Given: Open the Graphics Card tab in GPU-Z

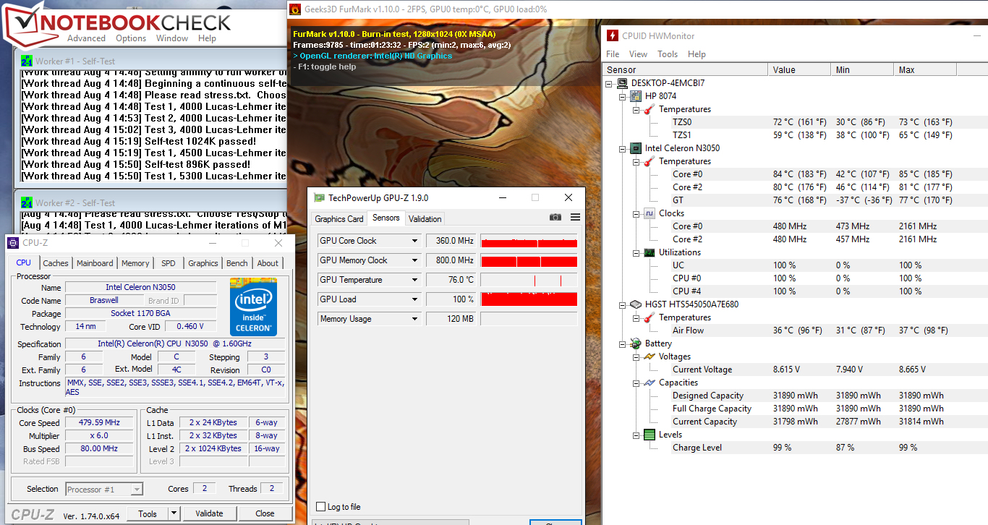Looking at the screenshot, I should tap(339, 219).
